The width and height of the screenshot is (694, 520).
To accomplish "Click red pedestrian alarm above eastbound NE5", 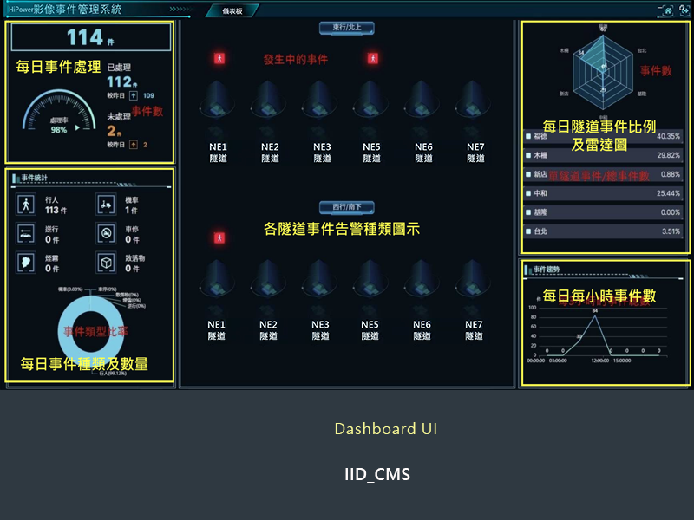I will coord(373,59).
